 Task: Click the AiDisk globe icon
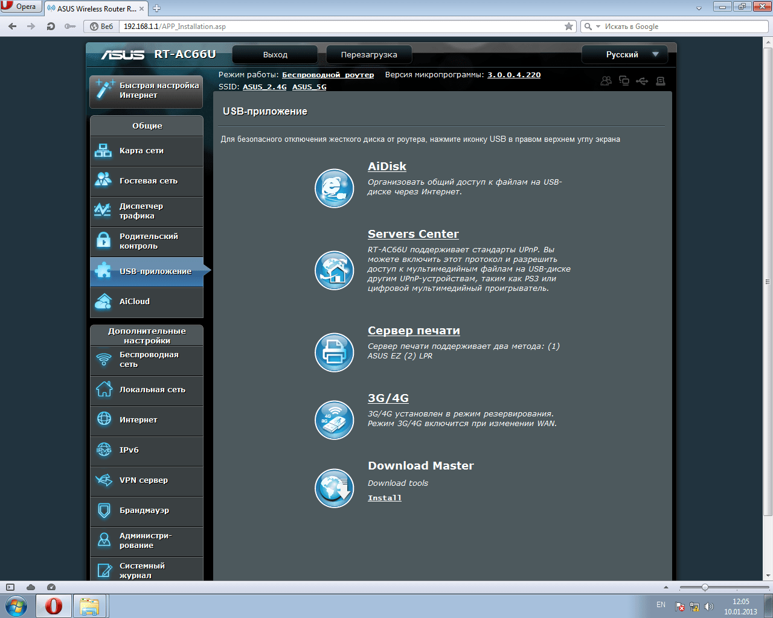(335, 188)
